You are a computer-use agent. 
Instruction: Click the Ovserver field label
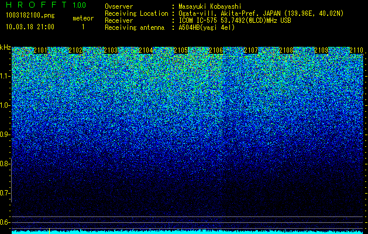[119, 6]
